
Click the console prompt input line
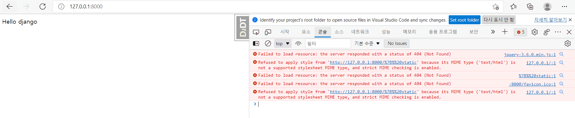pyautogui.click(x=414, y=104)
